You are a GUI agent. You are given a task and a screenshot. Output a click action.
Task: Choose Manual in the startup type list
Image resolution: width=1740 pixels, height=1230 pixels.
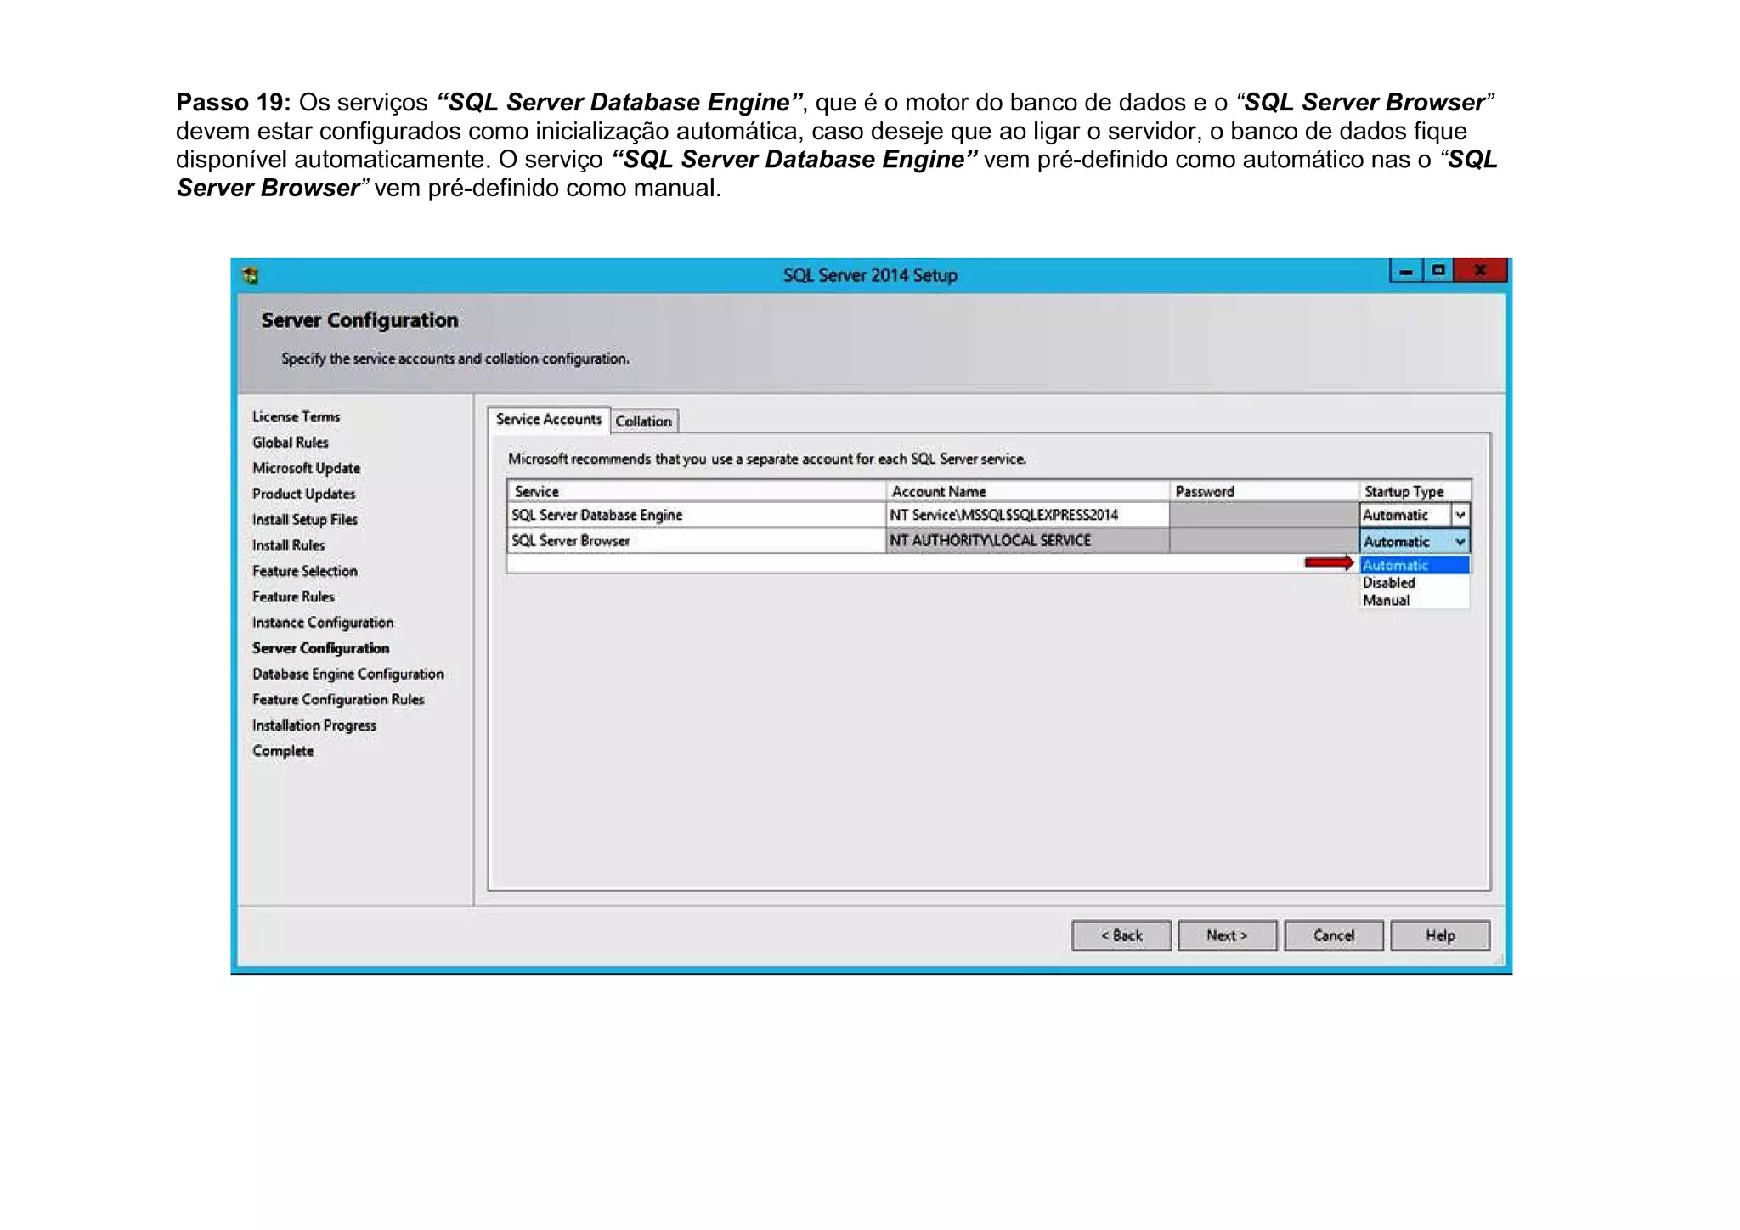pyautogui.click(x=1415, y=600)
